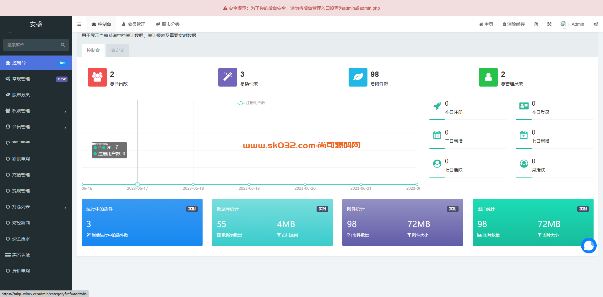The height and width of the screenshot is (297, 603).
Task: Select 控制台 in the sidebar
Action: tap(36, 63)
